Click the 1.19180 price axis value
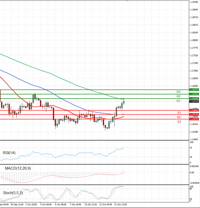The height and width of the screenshot is (208, 200). point(194,2)
